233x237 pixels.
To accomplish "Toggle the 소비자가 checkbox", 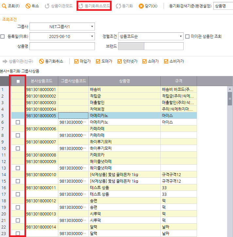I will [166, 61].
